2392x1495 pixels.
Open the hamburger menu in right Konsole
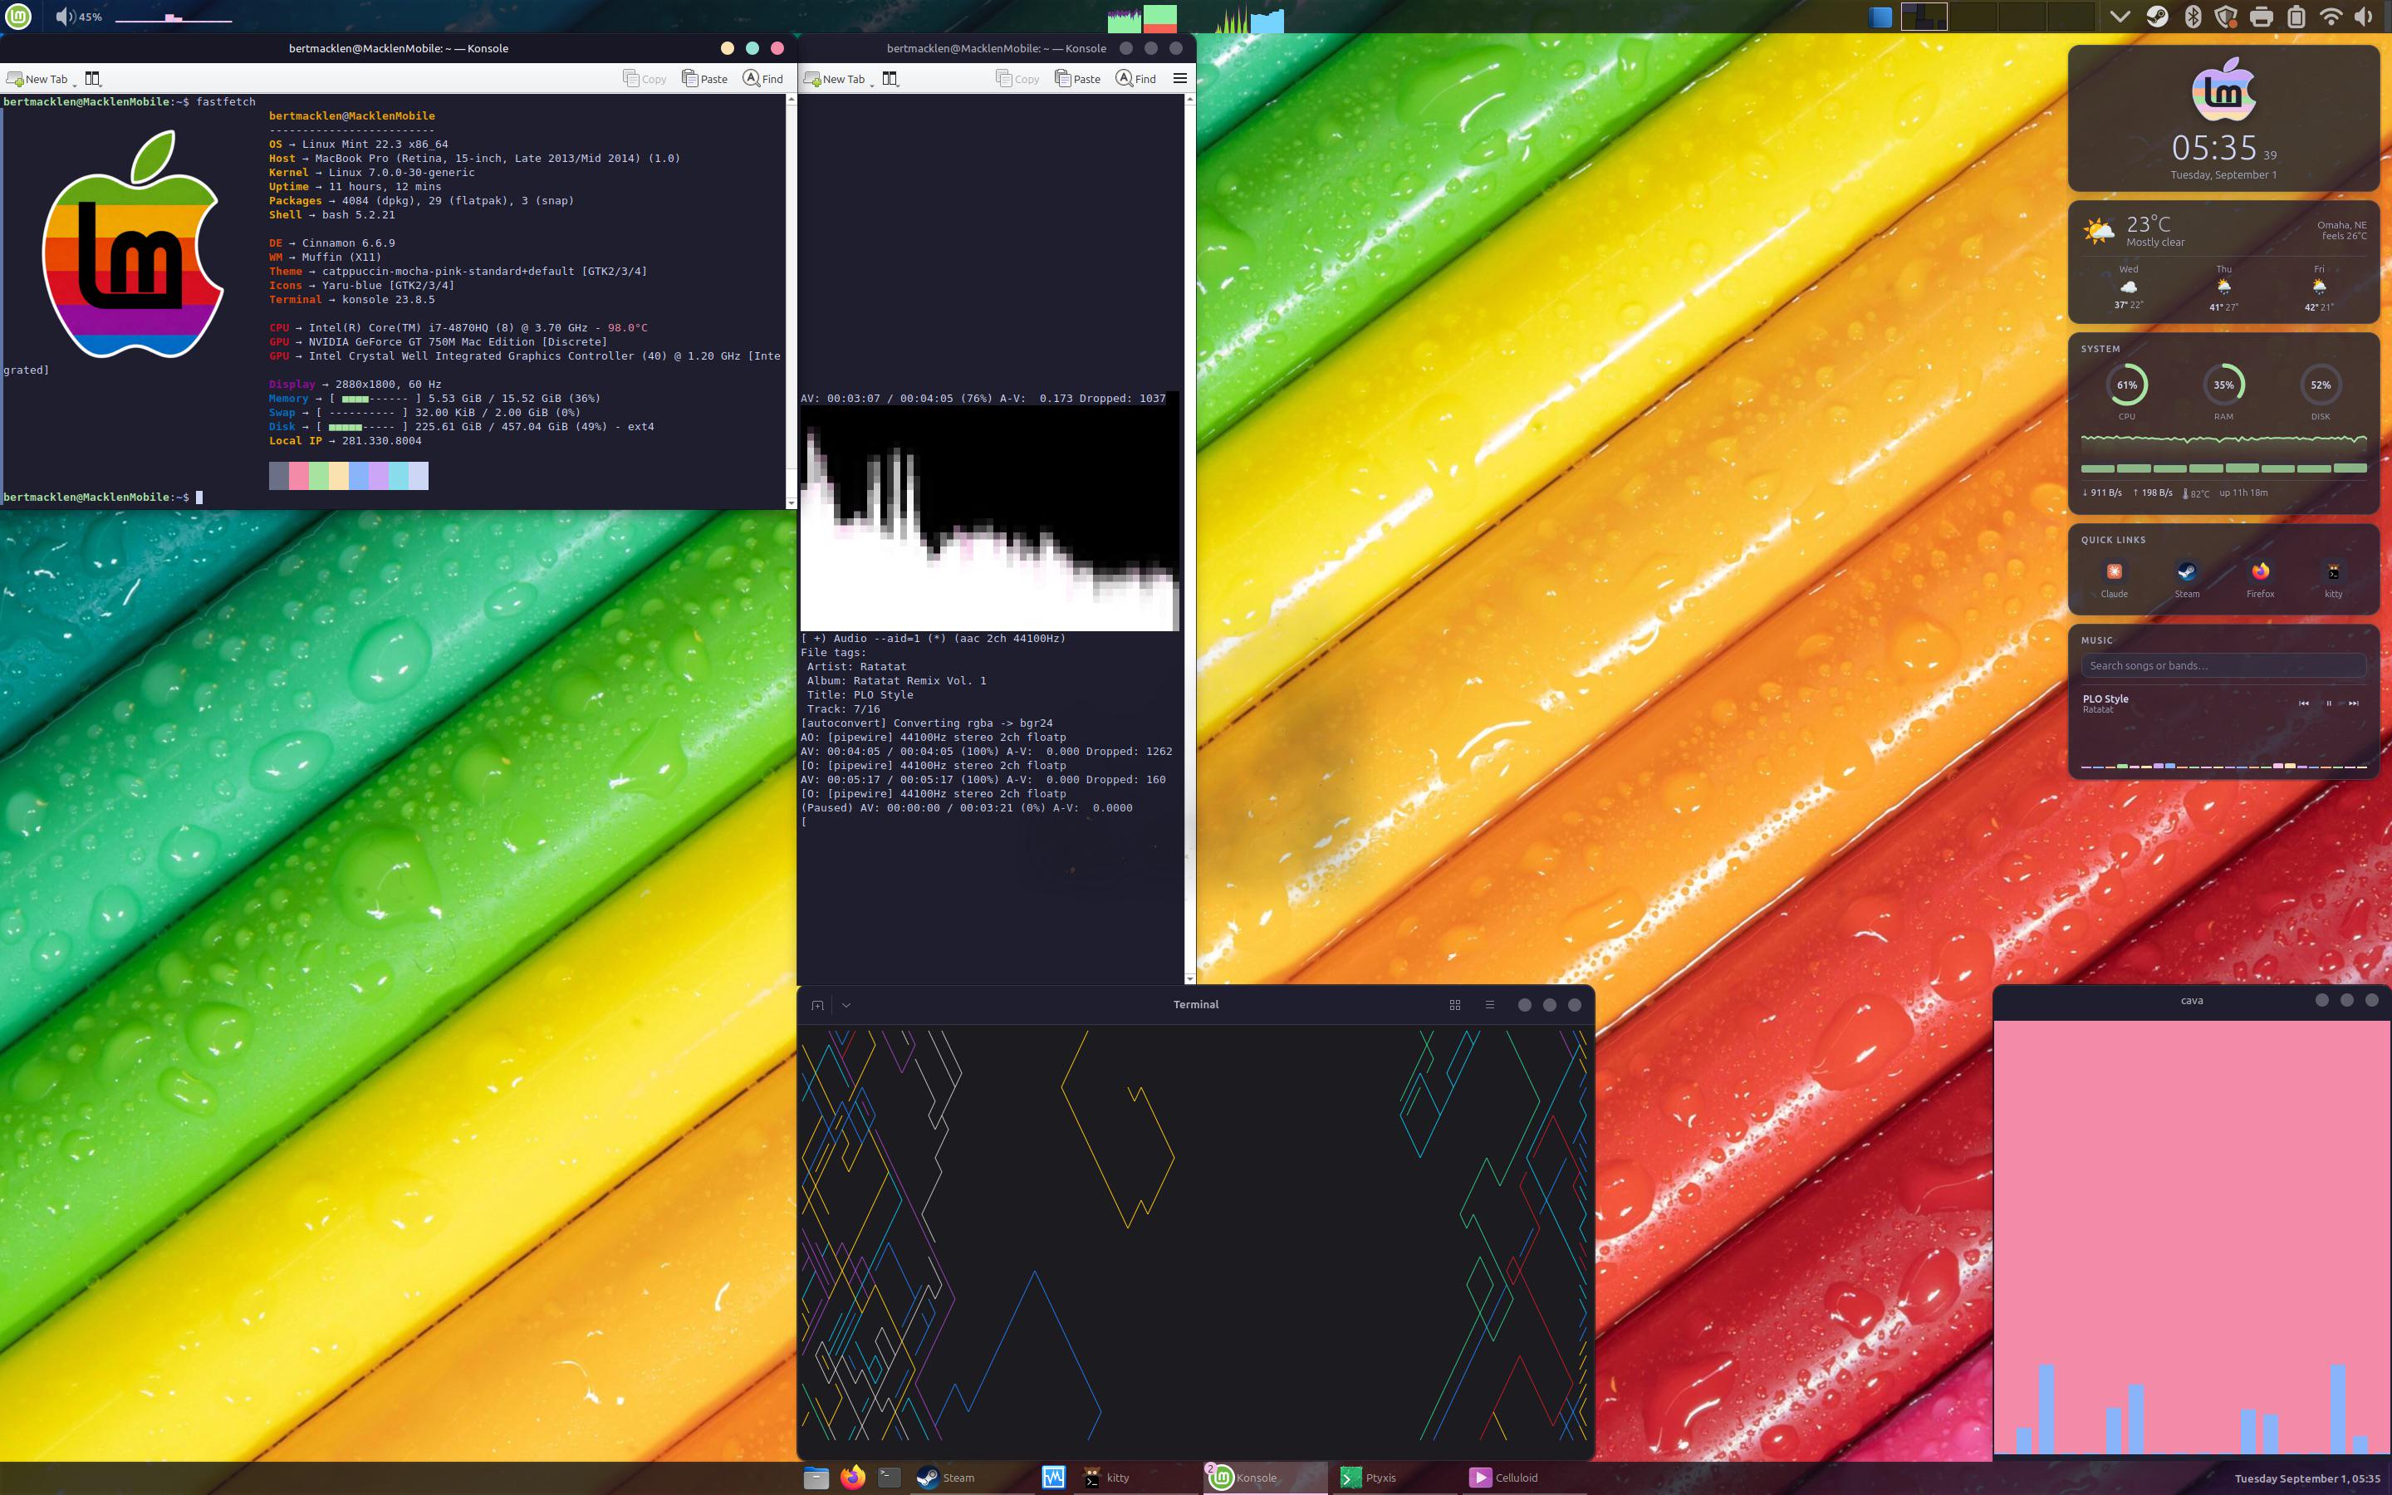[1179, 78]
